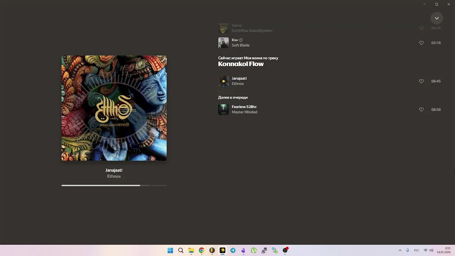Viewport: 455px width, 256px height.
Task: Click the Rama track cover thumbnail
Action: pos(223,28)
